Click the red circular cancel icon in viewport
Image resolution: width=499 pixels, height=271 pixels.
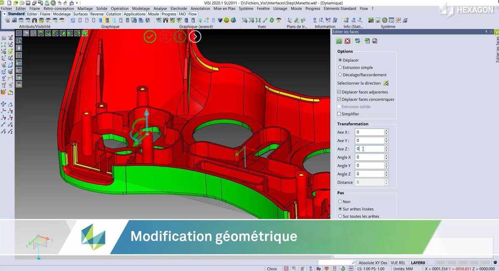click(x=165, y=37)
